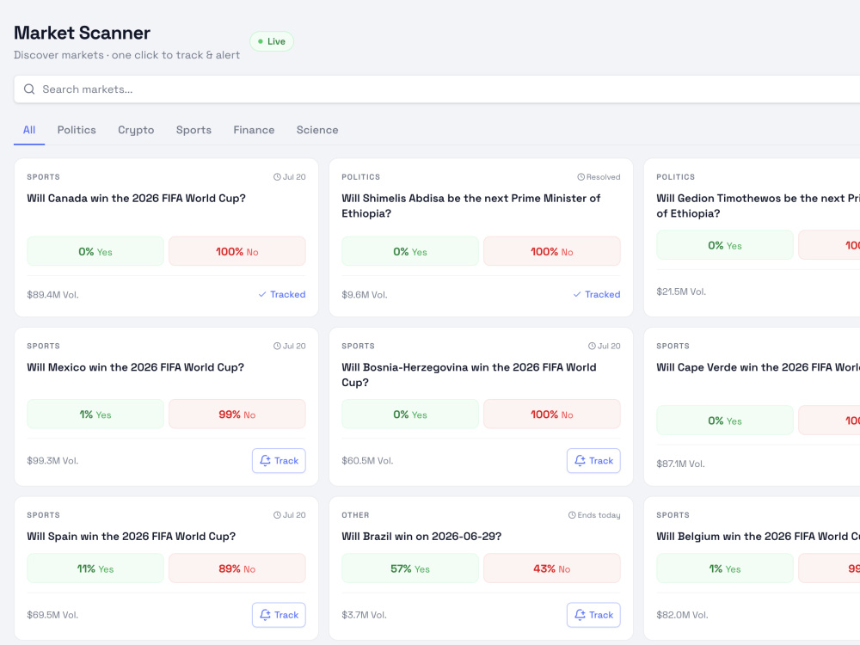Click the clock icon on Canada card

277,177
